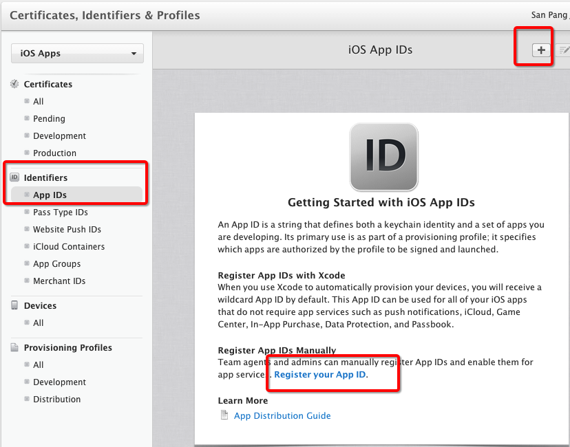Image resolution: width=570 pixels, height=447 pixels.
Task: Click the small ID icon beside Identifiers
Action: click(x=14, y=177)
